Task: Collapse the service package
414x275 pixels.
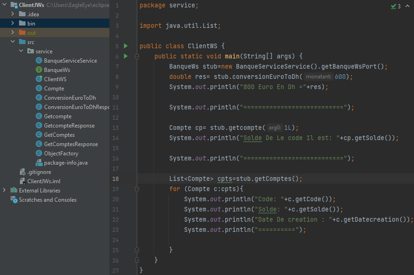Action: 21,51
